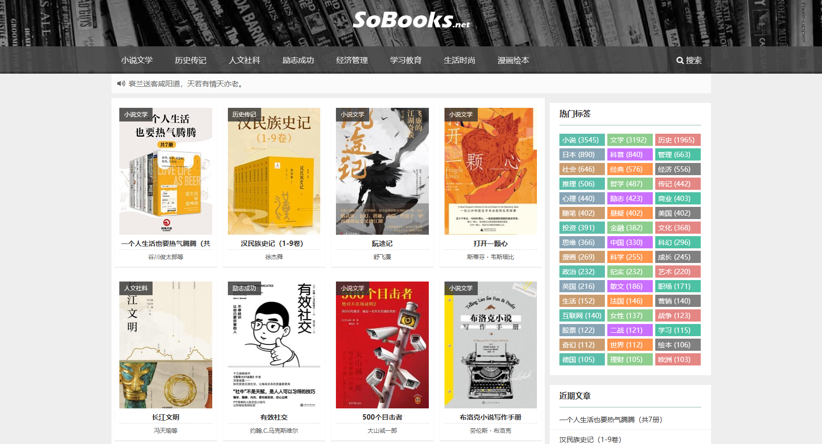Open the SoBooks.net logo

coord(411,20)
